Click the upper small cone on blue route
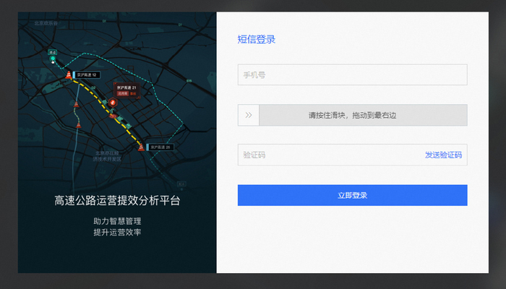Image resolution: width=506 pixels, height=289 pixels. tap(76, 104)
